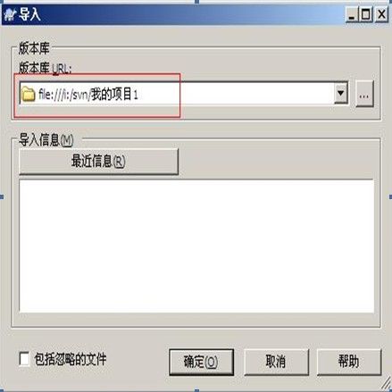Open 最近信息(R) recent messages
392x392 pixels.
[x=98, y=162]
